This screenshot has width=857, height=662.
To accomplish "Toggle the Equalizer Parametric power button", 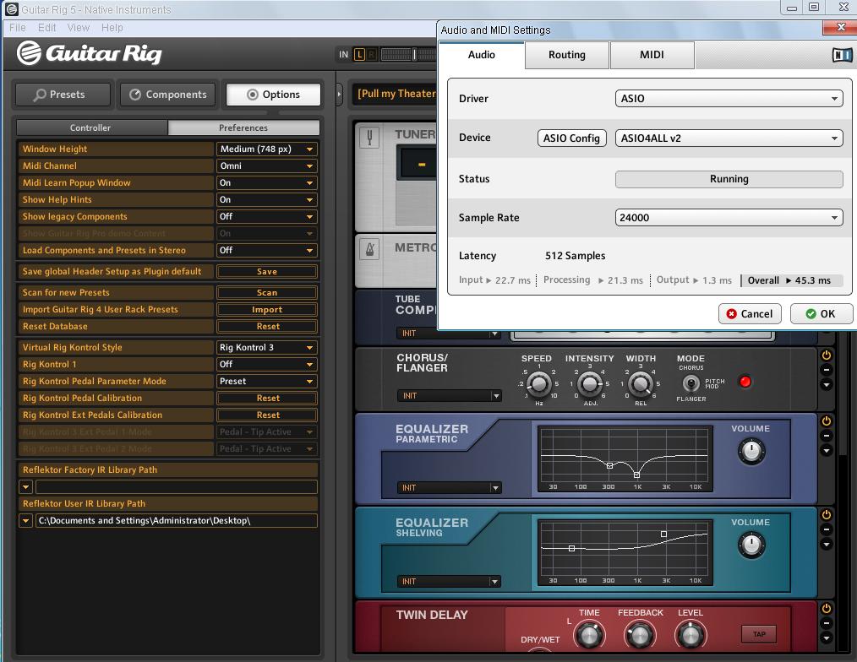I will 827,421.
